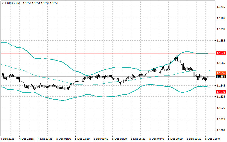
Task: Click the 1.1695 price axis value
Action: coord(221,29)
